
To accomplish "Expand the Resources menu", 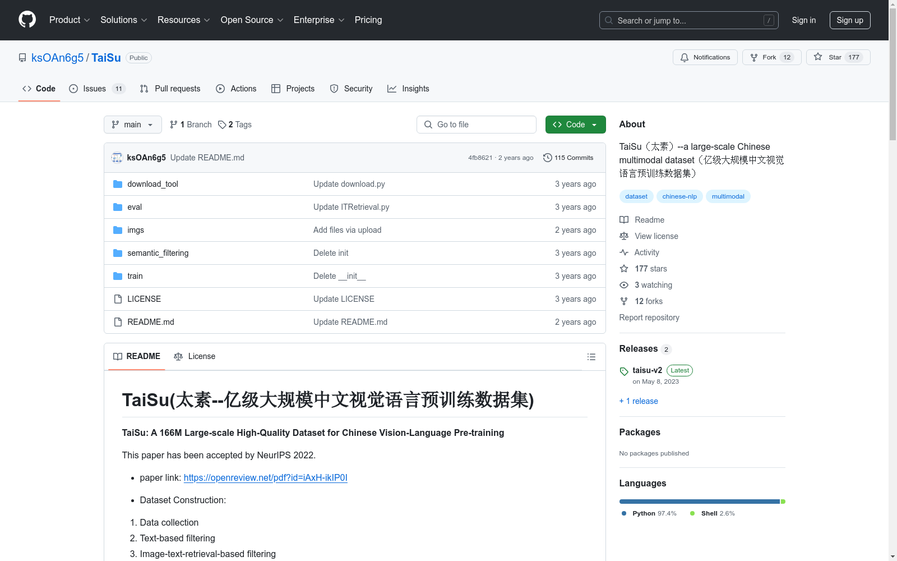I will [183, 20].
